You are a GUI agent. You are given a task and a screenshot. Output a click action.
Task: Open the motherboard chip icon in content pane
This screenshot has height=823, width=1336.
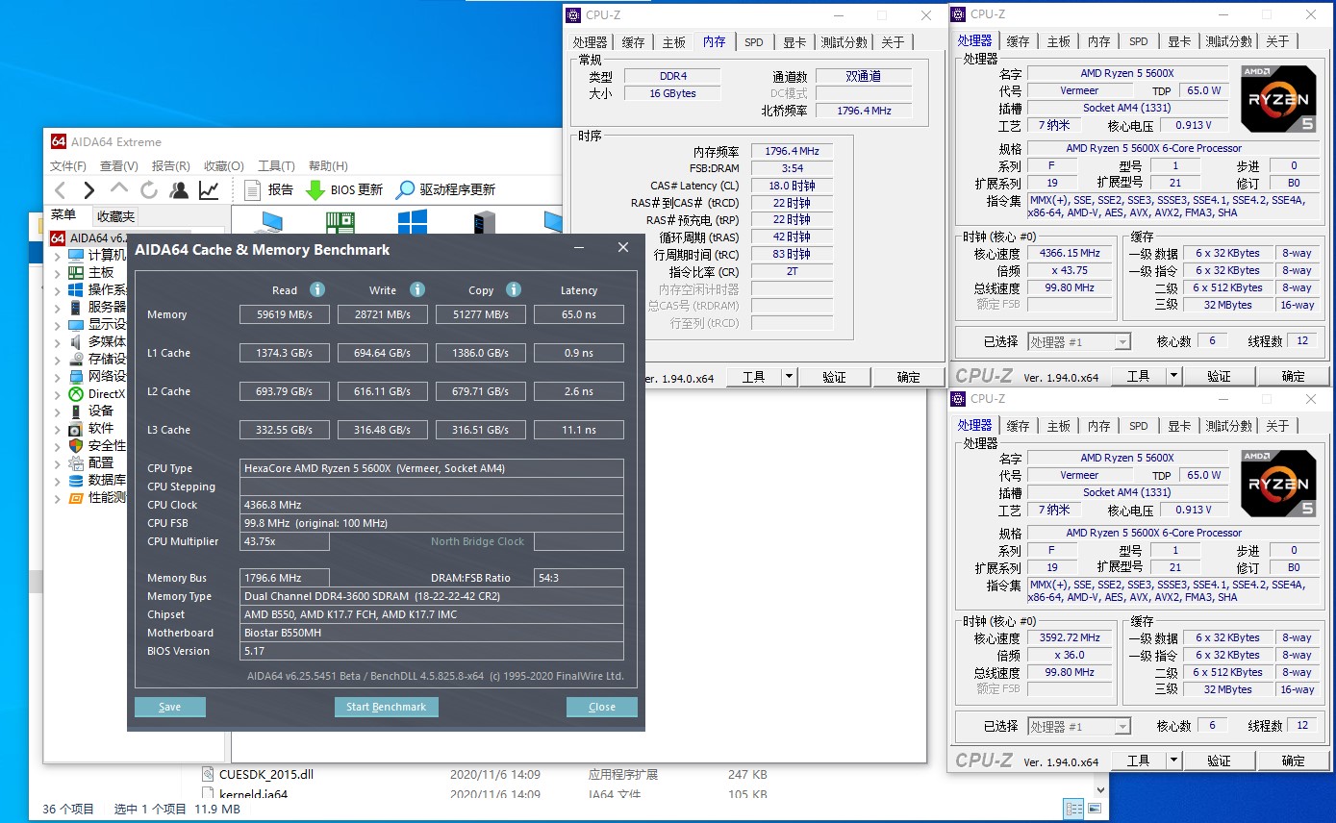click(340, 223)
